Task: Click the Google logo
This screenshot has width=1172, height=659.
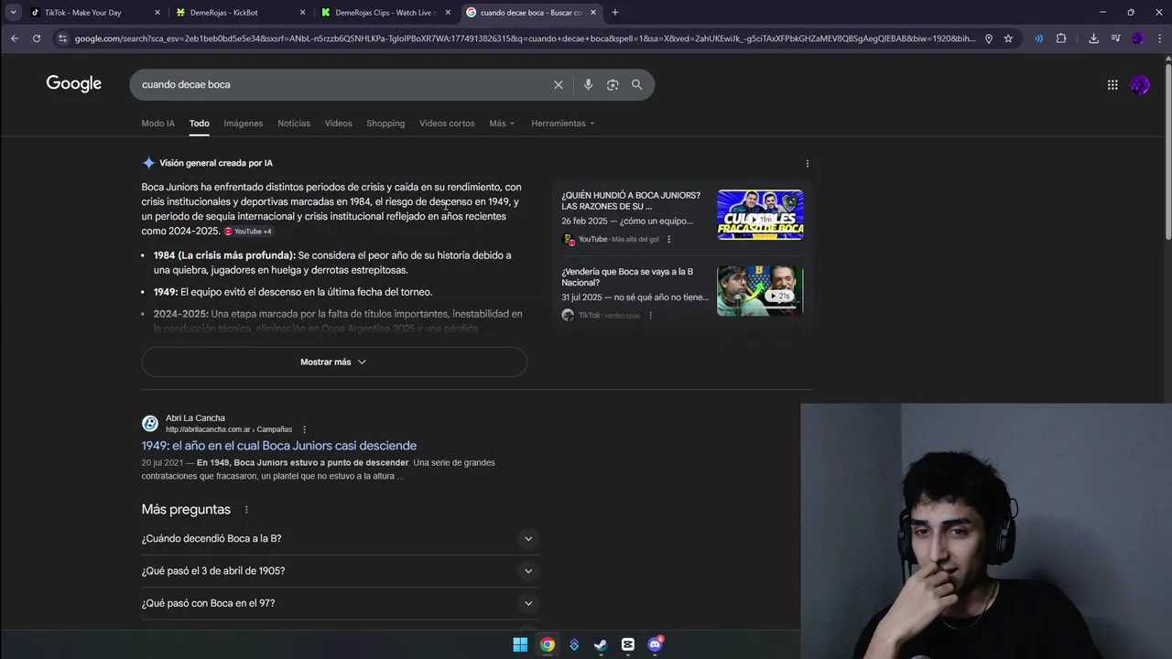Action: click(x=74, y=84)
